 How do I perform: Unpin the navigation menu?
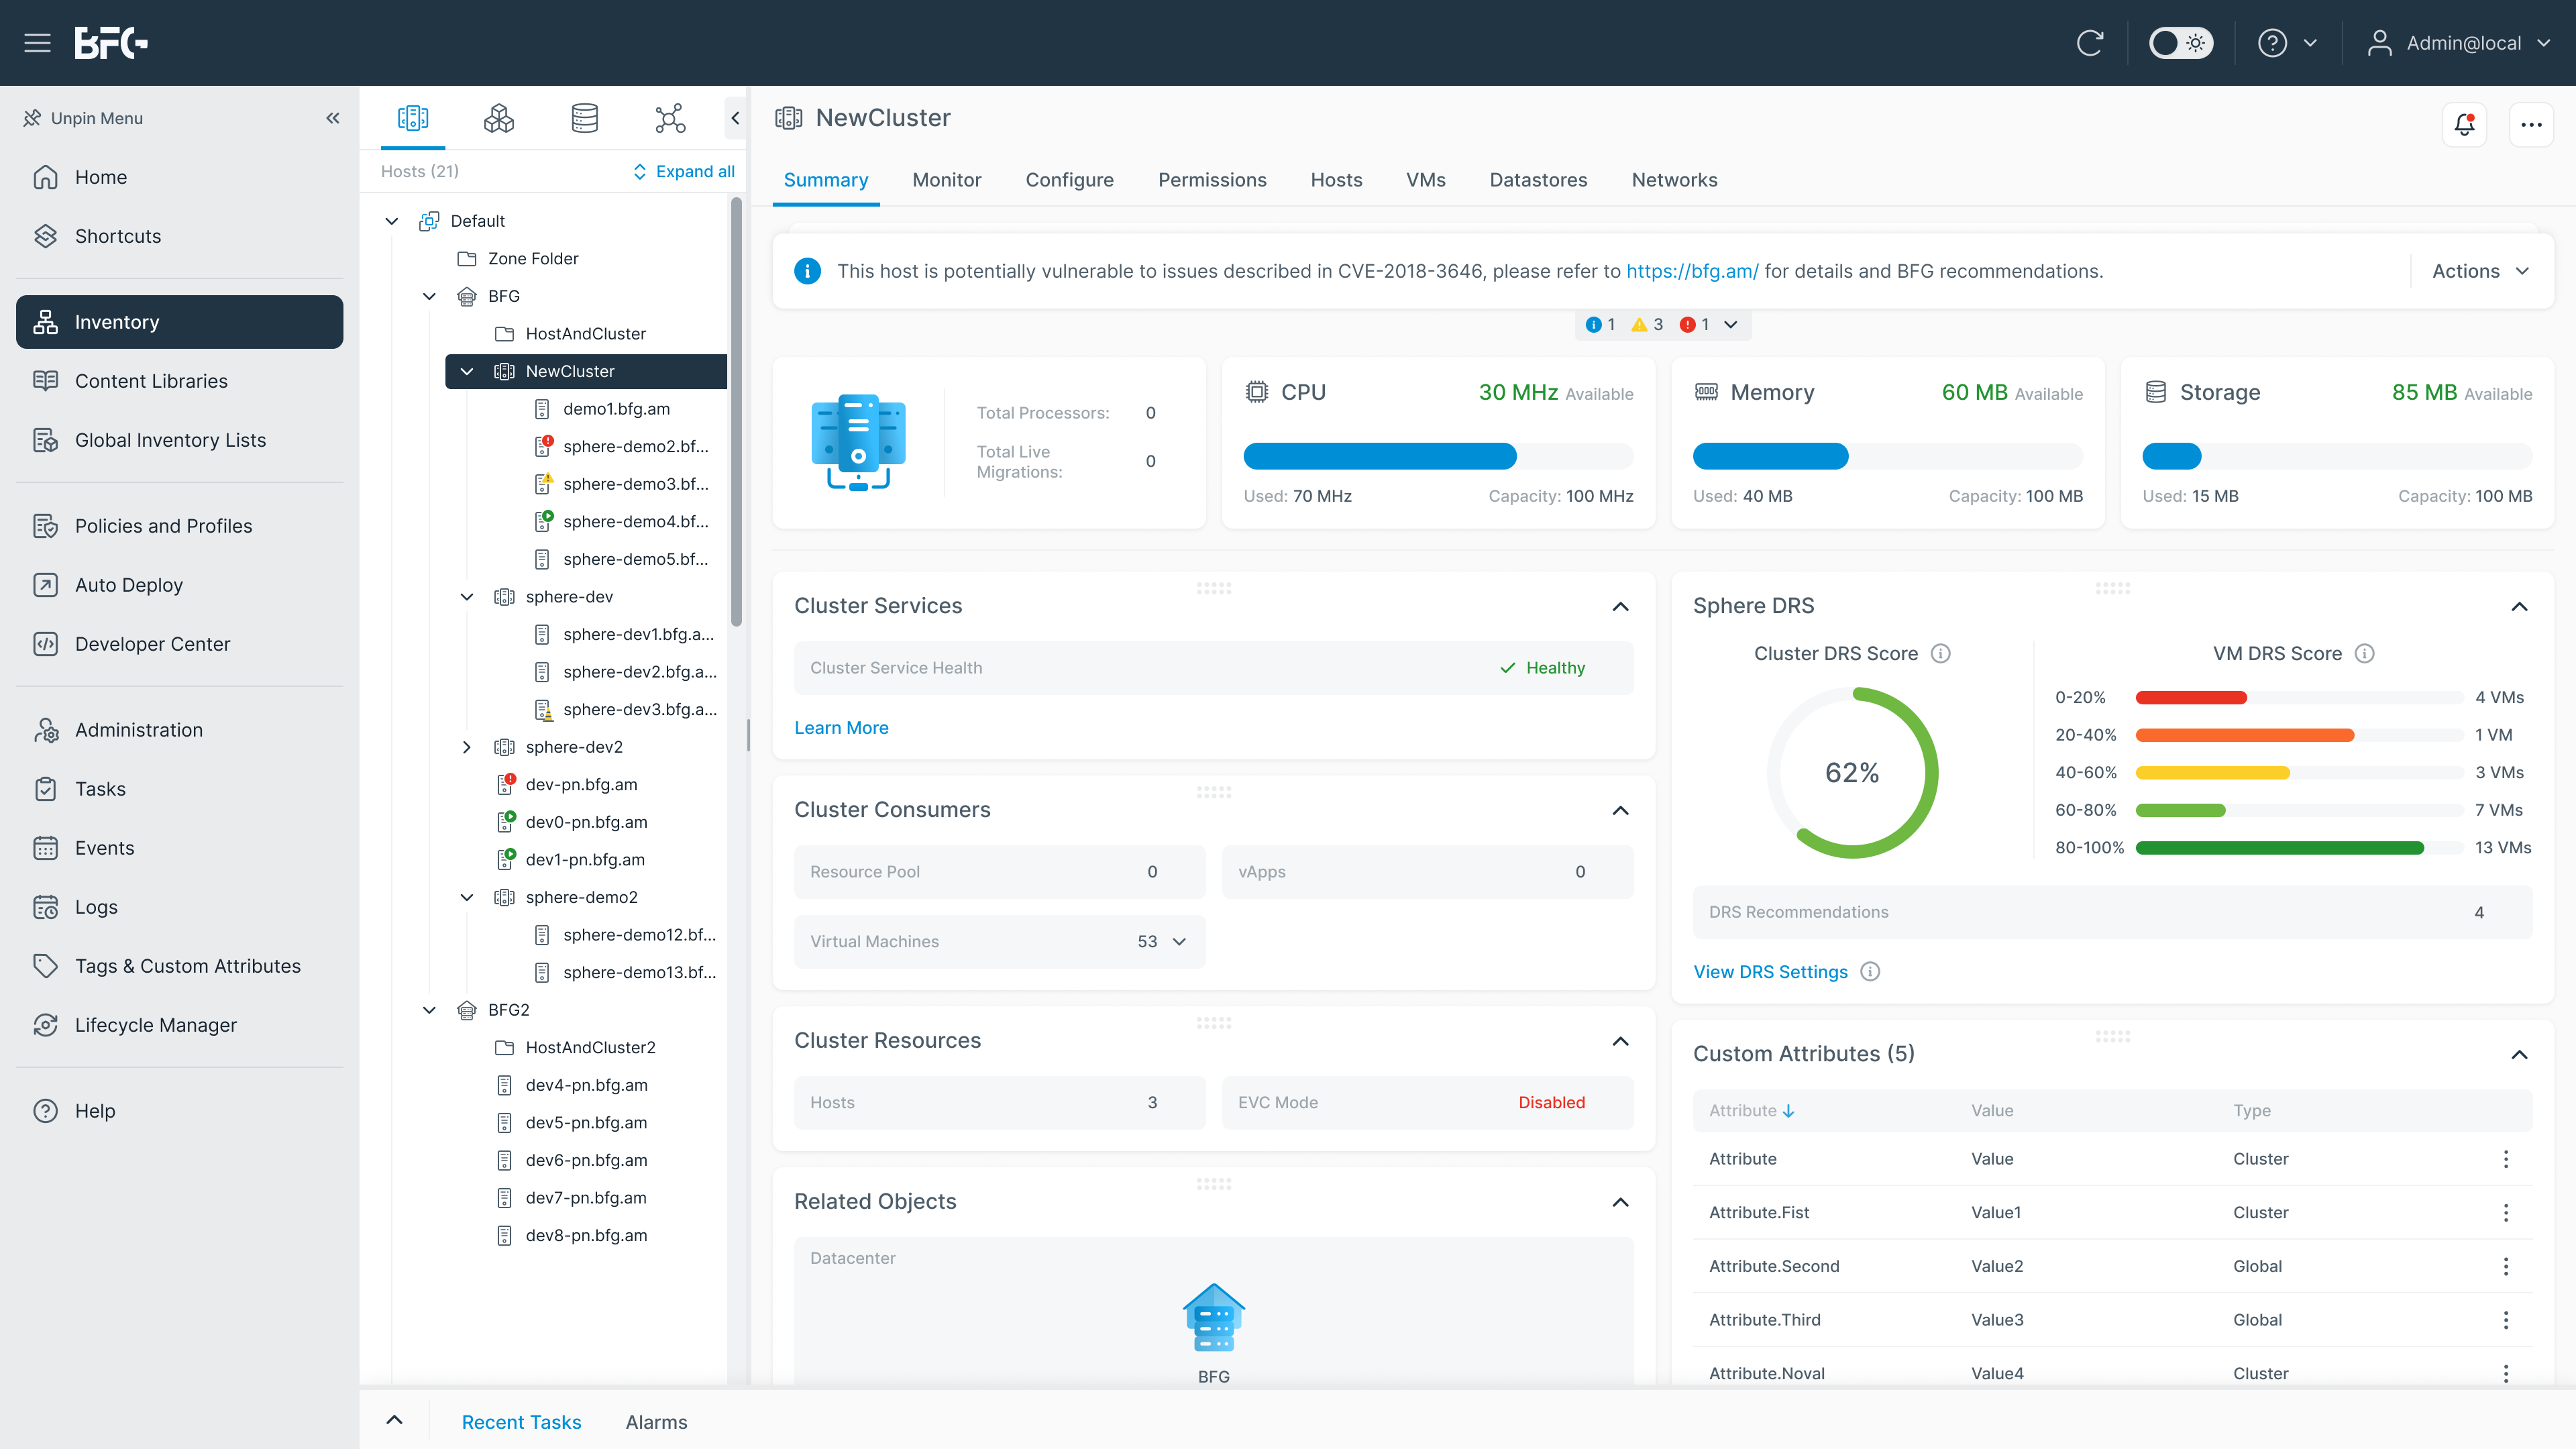(84, 118)
